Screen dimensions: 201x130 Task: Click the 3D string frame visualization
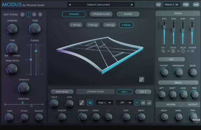100,55
